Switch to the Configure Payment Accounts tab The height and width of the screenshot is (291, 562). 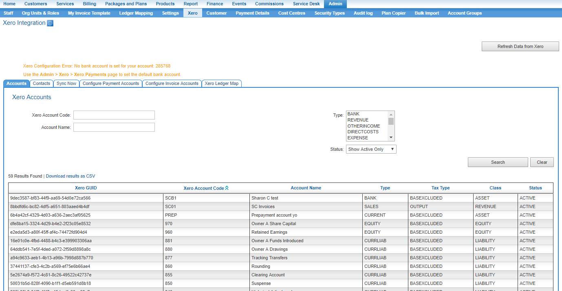111,83
